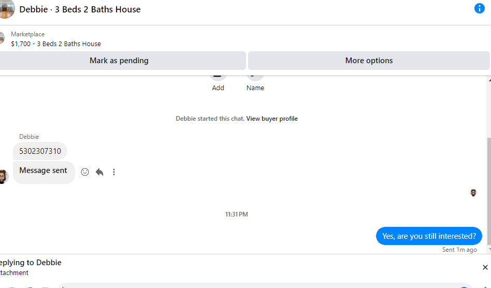Click the chat title Debbie · 3 Beds 2 Baths House
Image resolution: width=491 pixels, height=288 pixels.
80,9
